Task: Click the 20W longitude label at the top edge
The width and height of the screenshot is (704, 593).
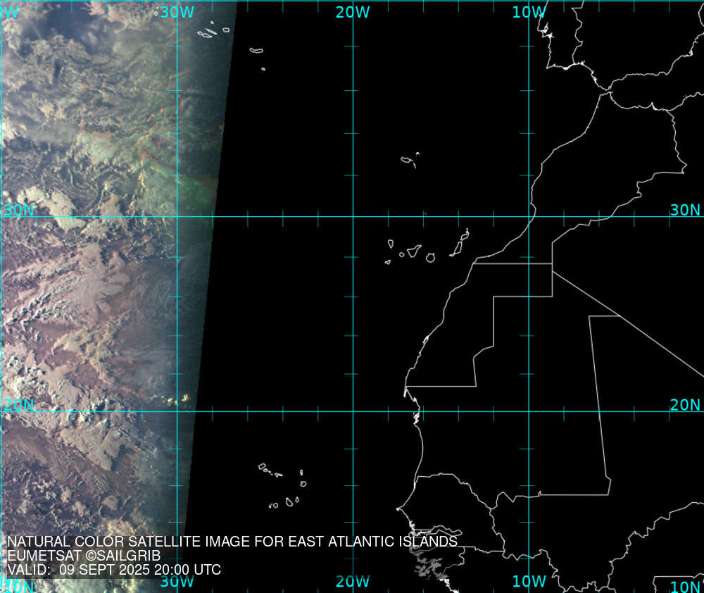Action: pos(353,12)
